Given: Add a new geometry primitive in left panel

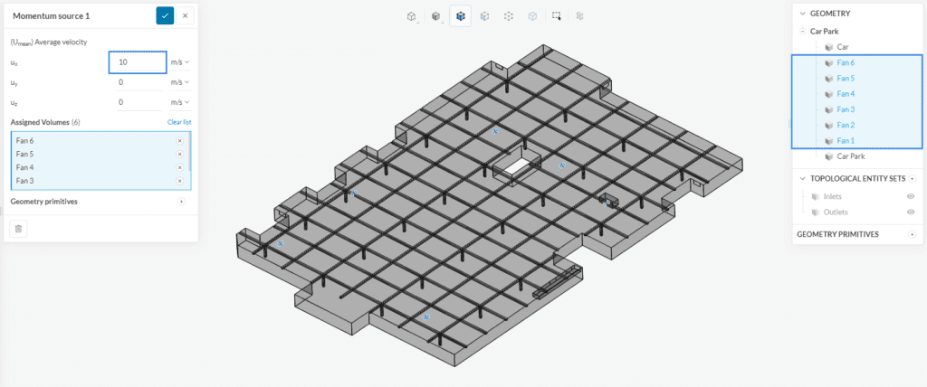Looking at the screenshot, I should coord(181,202).
